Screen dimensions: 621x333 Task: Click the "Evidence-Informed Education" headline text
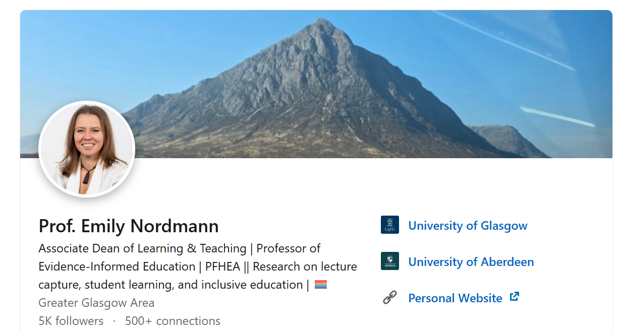(117, 267)
